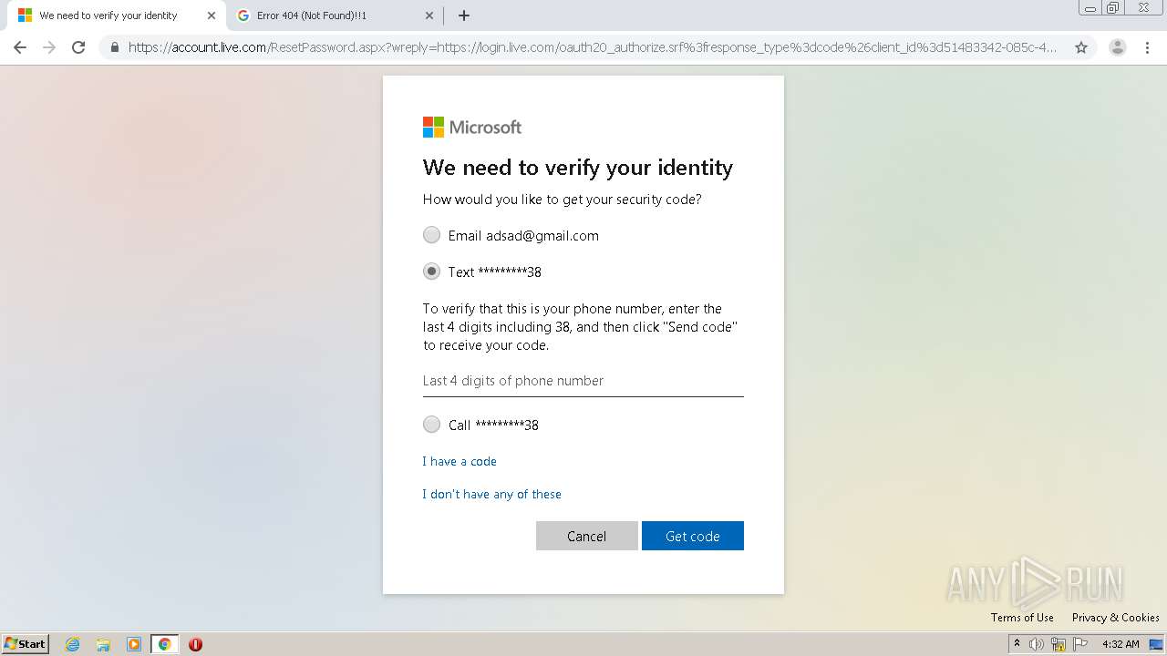This screenshot has height=656, width=1167.
Task: Click 'We need to verify your identity' heading
Action: point(578,168)
